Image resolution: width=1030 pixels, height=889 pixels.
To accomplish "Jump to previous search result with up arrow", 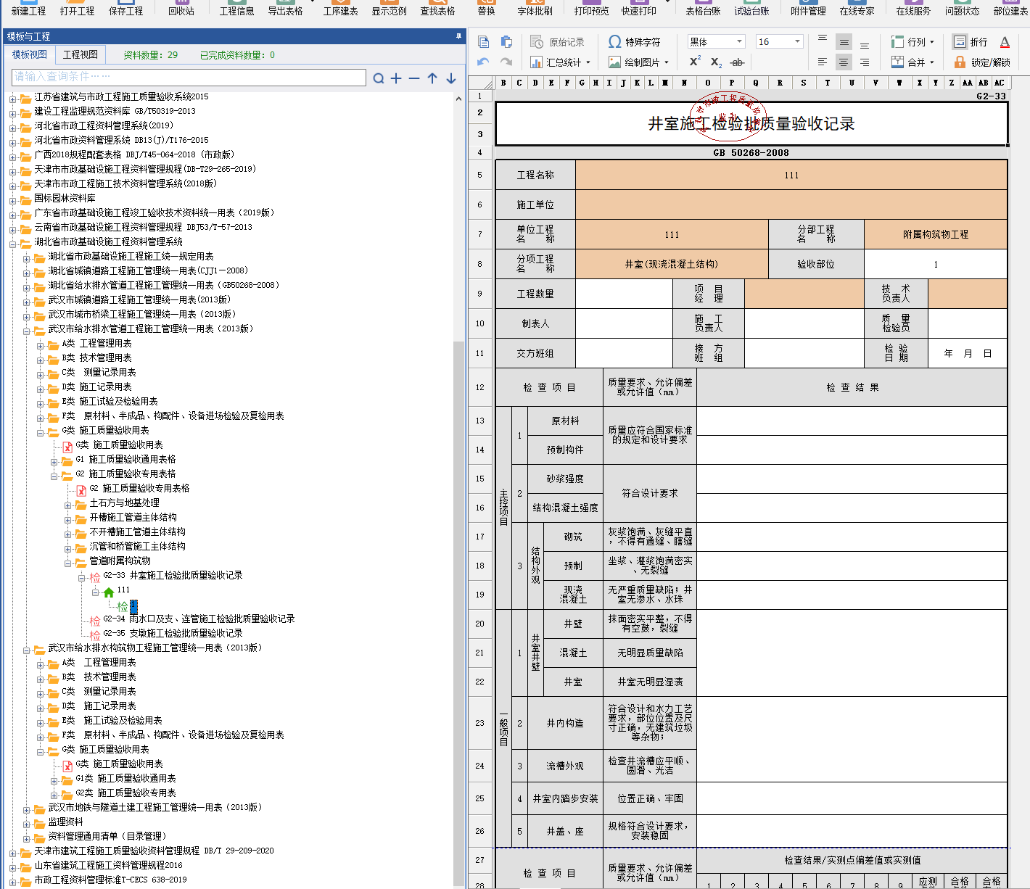I will 432,78.
